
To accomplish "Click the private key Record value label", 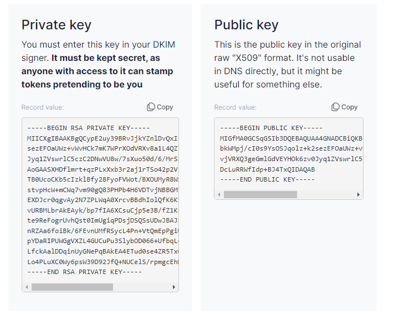I will pyautogui.click(x=43, y=107).
